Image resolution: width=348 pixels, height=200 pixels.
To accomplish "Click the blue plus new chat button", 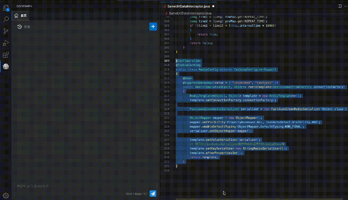I will click(153, 27).
